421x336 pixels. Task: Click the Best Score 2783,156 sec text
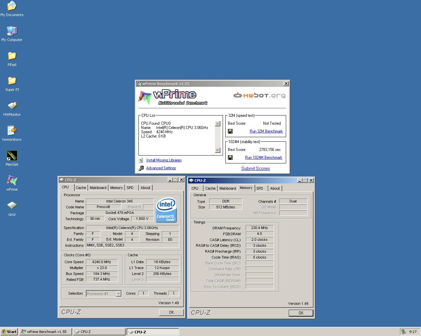coord(270,150)
